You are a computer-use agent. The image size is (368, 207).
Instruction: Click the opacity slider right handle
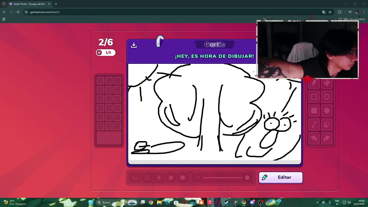tap(247, 178)
